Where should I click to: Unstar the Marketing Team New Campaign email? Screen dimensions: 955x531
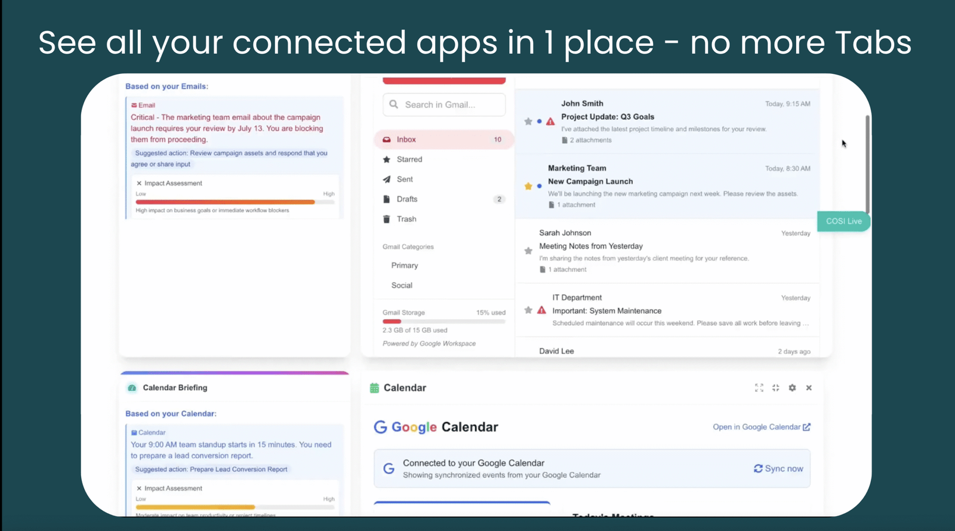[528, 186]
